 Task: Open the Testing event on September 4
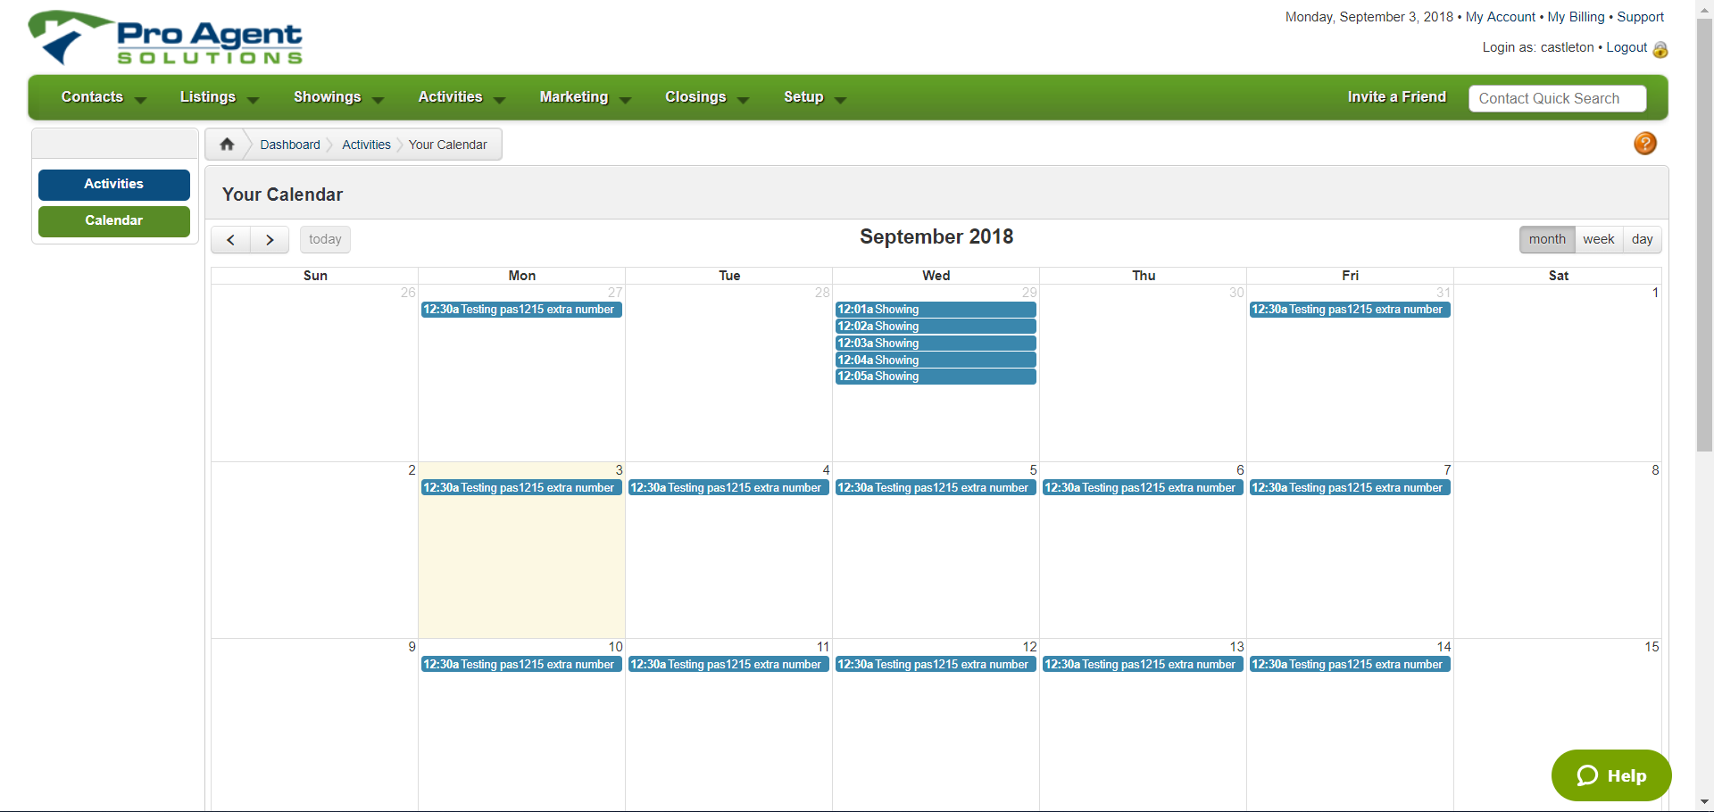pos(728,488)
